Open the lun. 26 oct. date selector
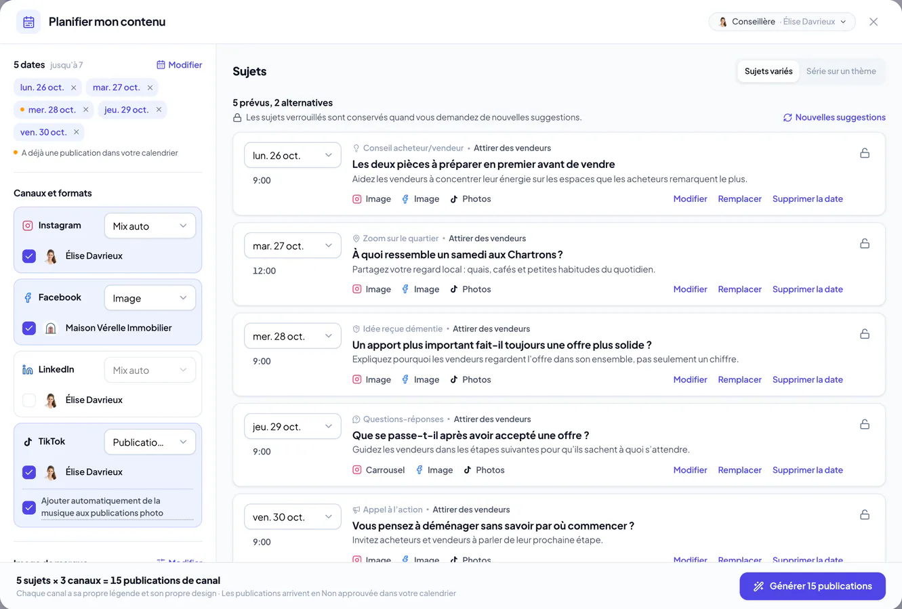This screenshot has height=609, width=902. (293, 155)
